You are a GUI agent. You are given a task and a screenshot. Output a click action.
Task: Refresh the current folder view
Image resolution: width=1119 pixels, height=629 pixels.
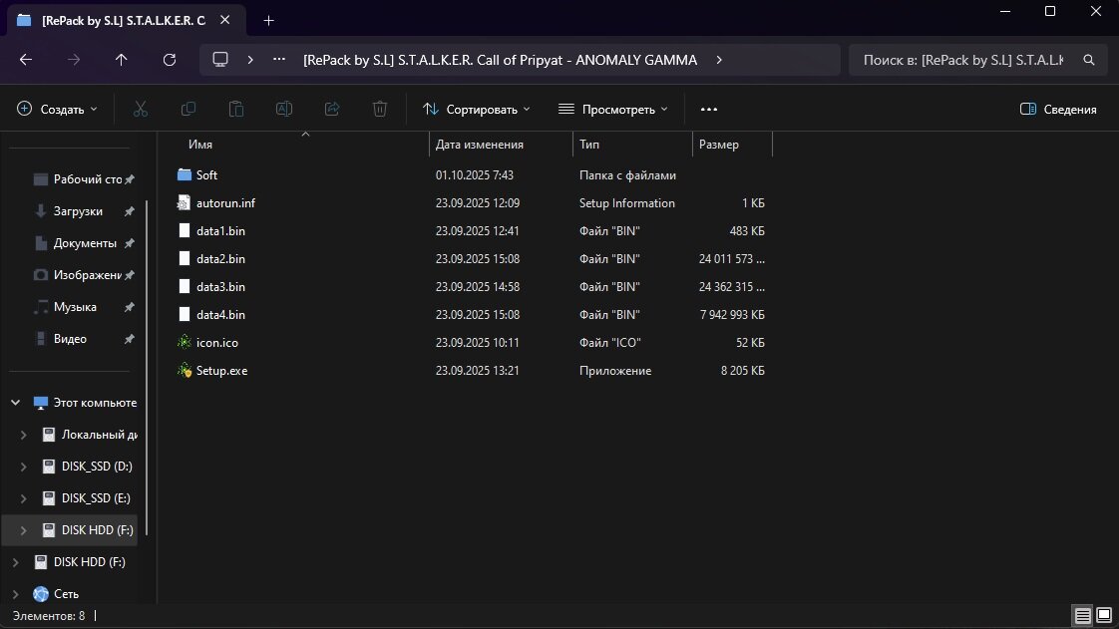(170, 60)
